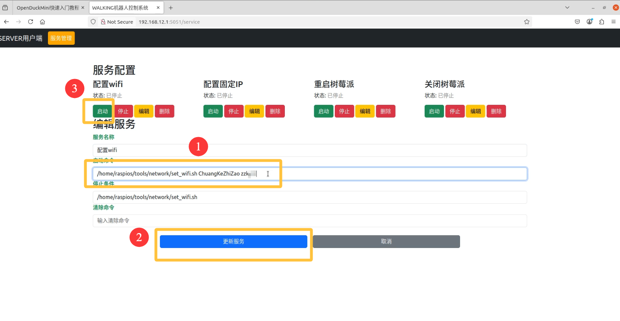620x321 pixels.
Task: Switch to the OpenDuckMini tutorial tab
Action: point(48,8)
